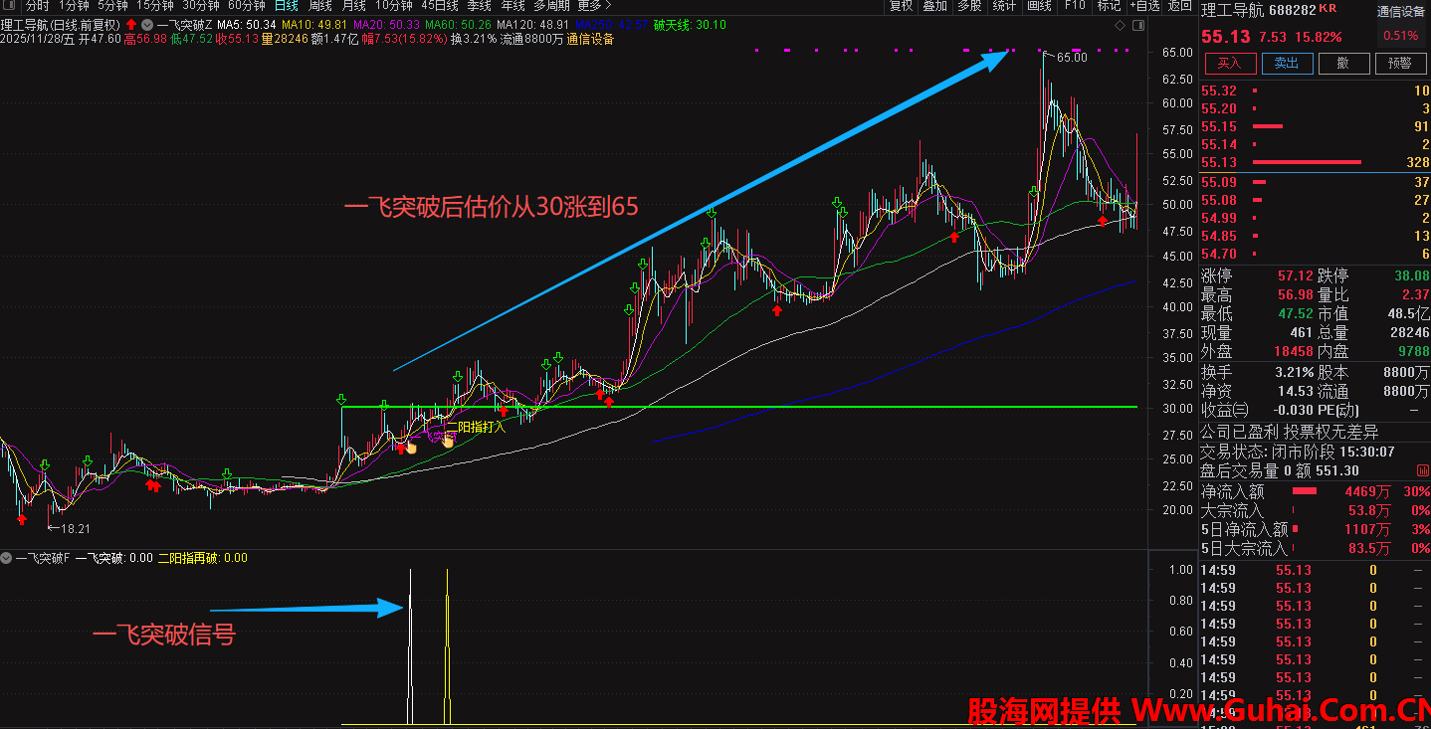Expand the 一飞突破Z main indicator dropdown
This screenshot has width=1431, height=729.
click(x=147, y=24)
